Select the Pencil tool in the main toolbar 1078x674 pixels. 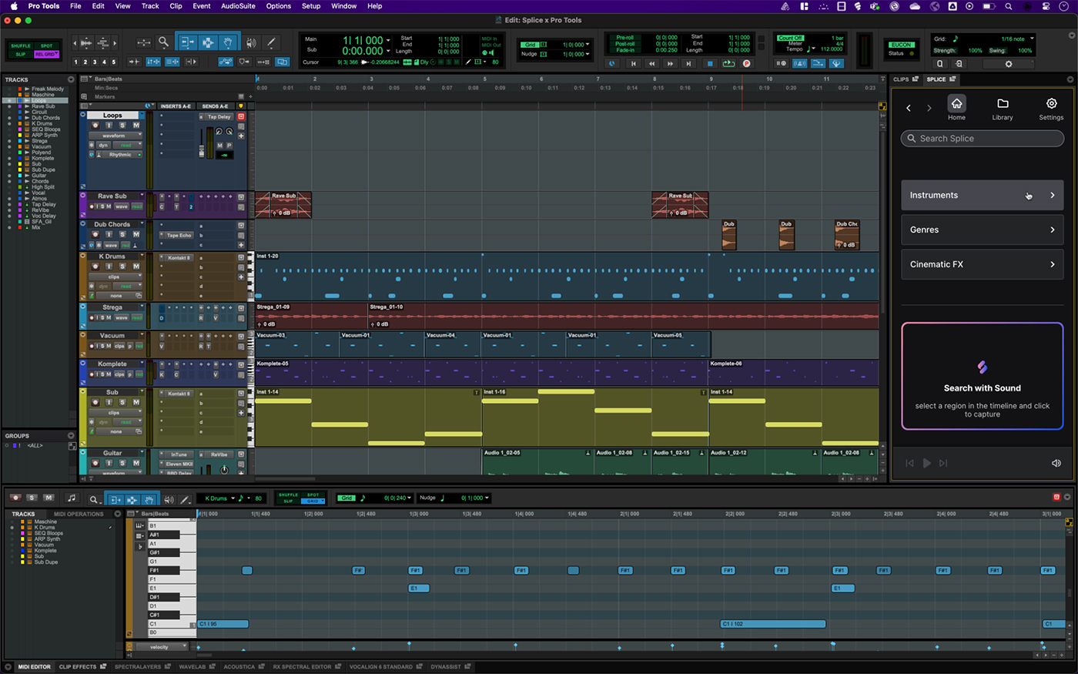pyautogui.click(x=271, y=43)
